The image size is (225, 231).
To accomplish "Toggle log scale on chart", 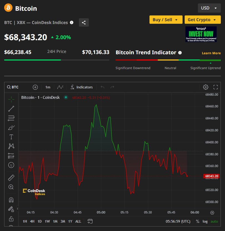I will point(205,221).
